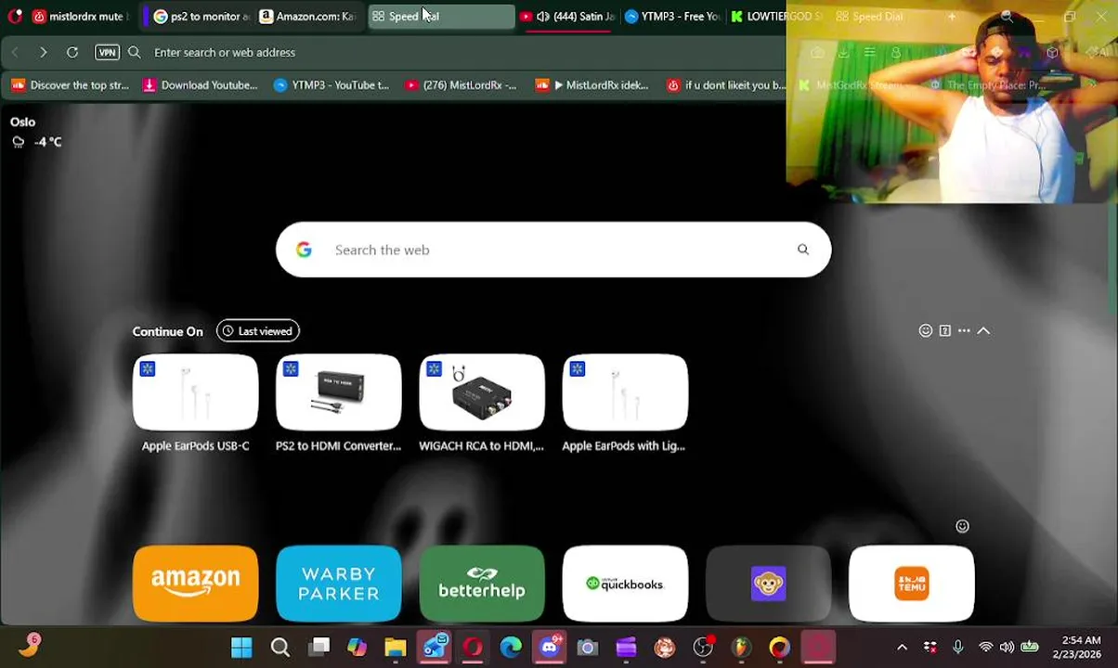Image resolution: width=1118 pixels, height=668 pixels.
Task: Switch to the Amazon.com tab
Action: click(308, 16)
